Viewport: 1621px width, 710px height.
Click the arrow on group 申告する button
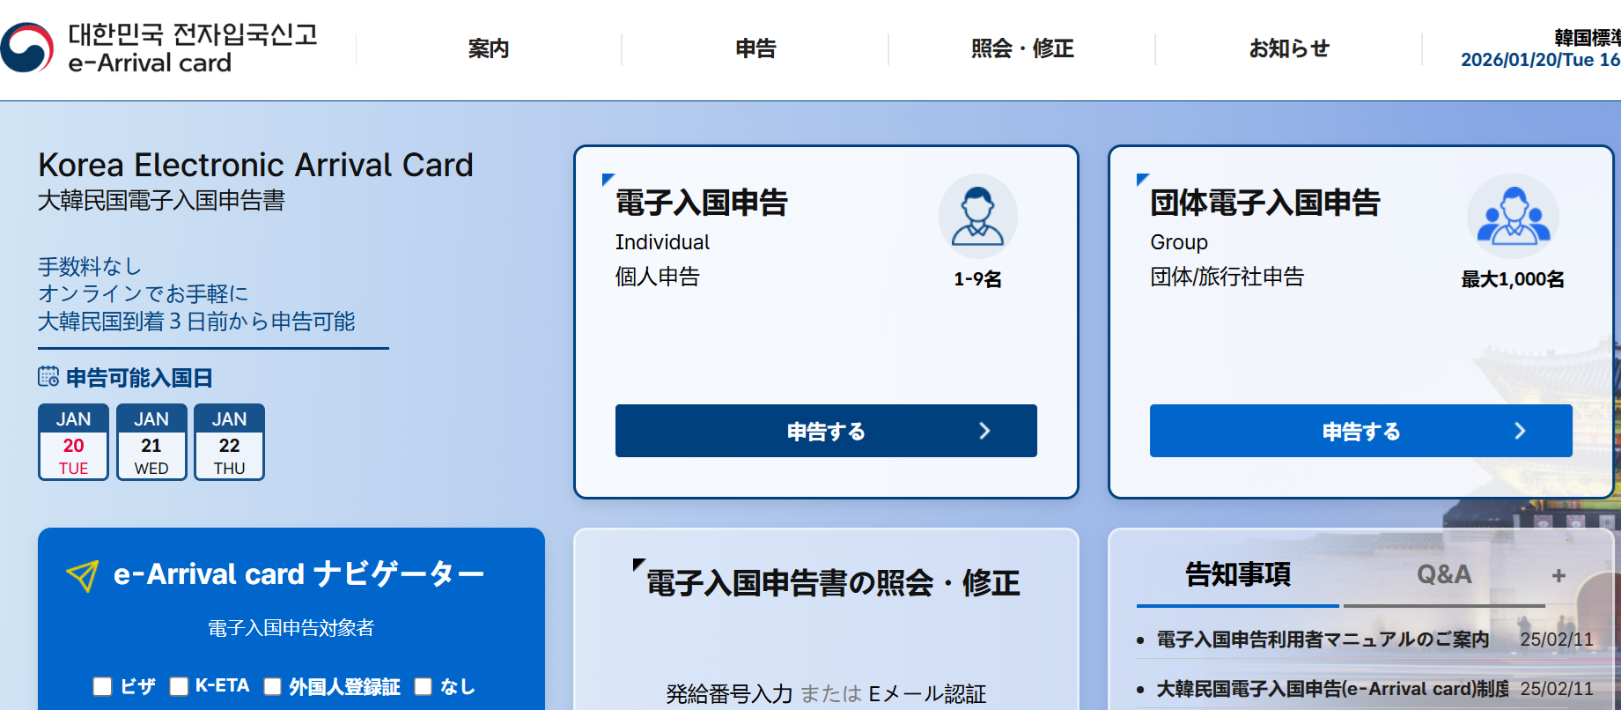1520,431
